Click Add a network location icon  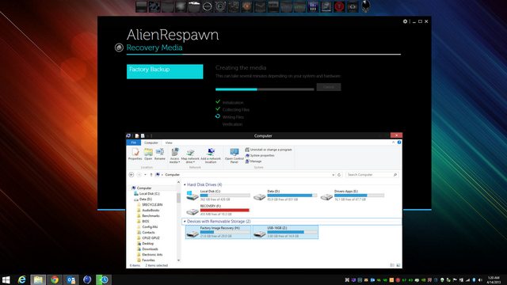point(211,156)
